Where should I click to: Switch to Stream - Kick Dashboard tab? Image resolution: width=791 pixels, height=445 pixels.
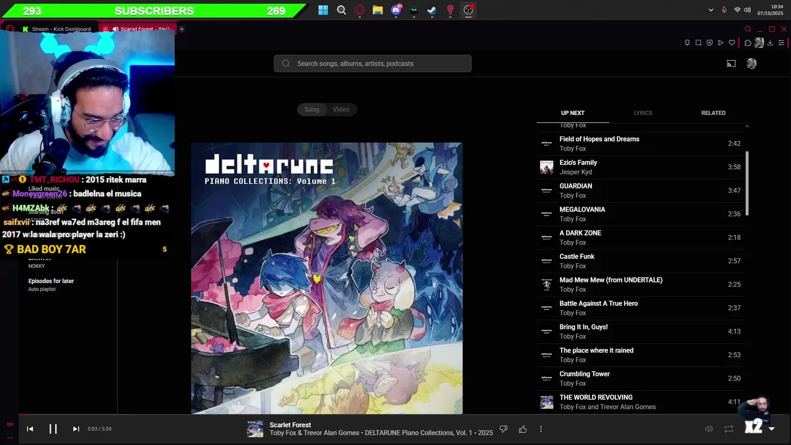click(x=57, y=29)
